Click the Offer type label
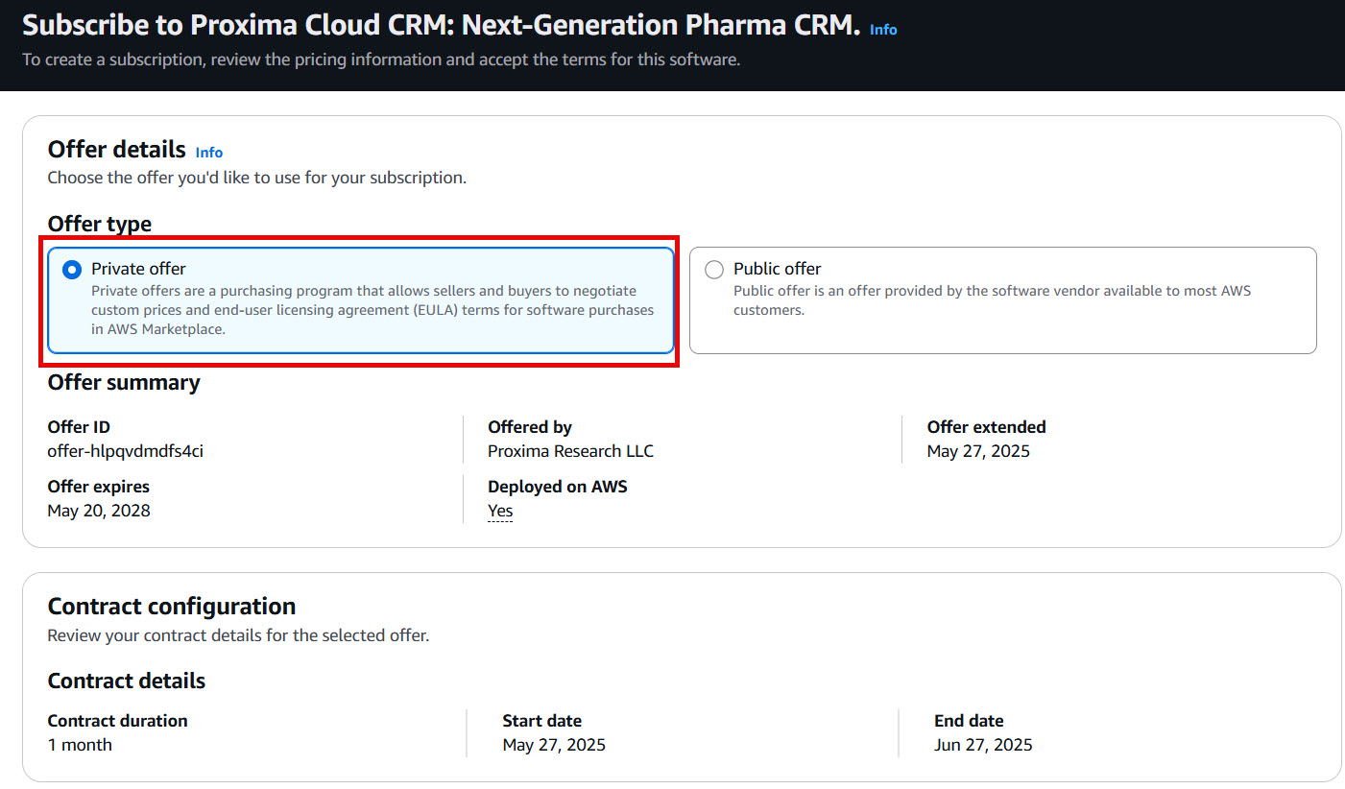The width and height of the screenshot is (1345, 789). point(99,224)
